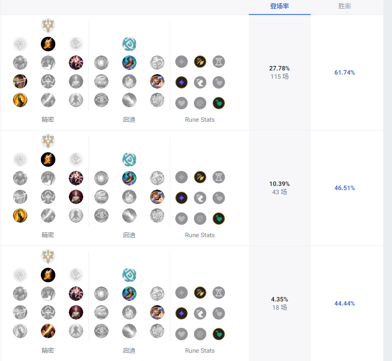Select Magical Footwear boots rune in 4.35% row
392x361 pixels.
[129, 294]
